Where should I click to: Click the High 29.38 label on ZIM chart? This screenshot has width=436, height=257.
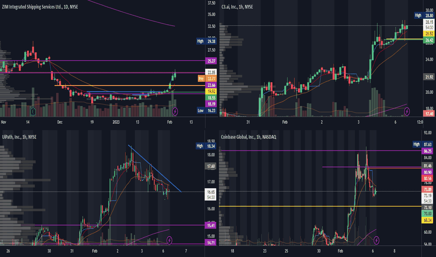click(206, 41)
